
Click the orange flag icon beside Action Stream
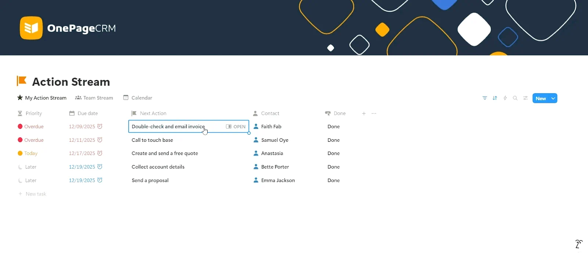point(22,81)
